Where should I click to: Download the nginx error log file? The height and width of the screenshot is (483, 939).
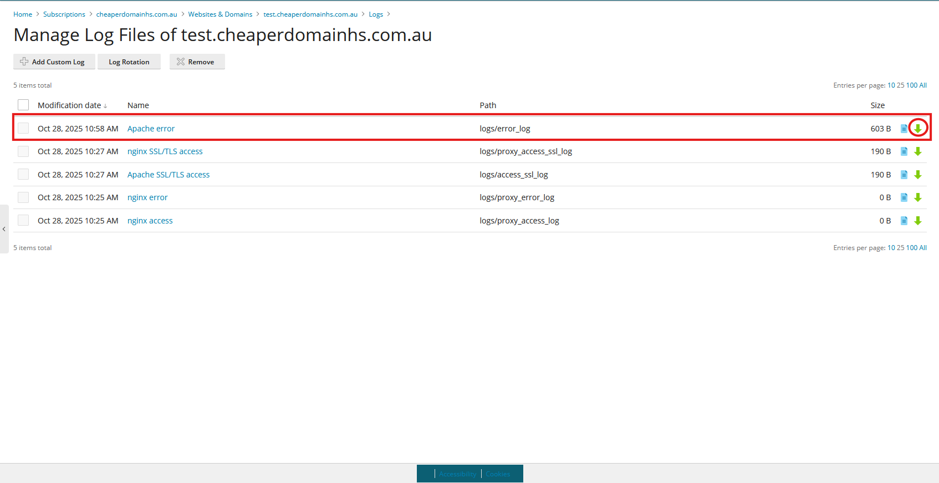tap(918, 197)
